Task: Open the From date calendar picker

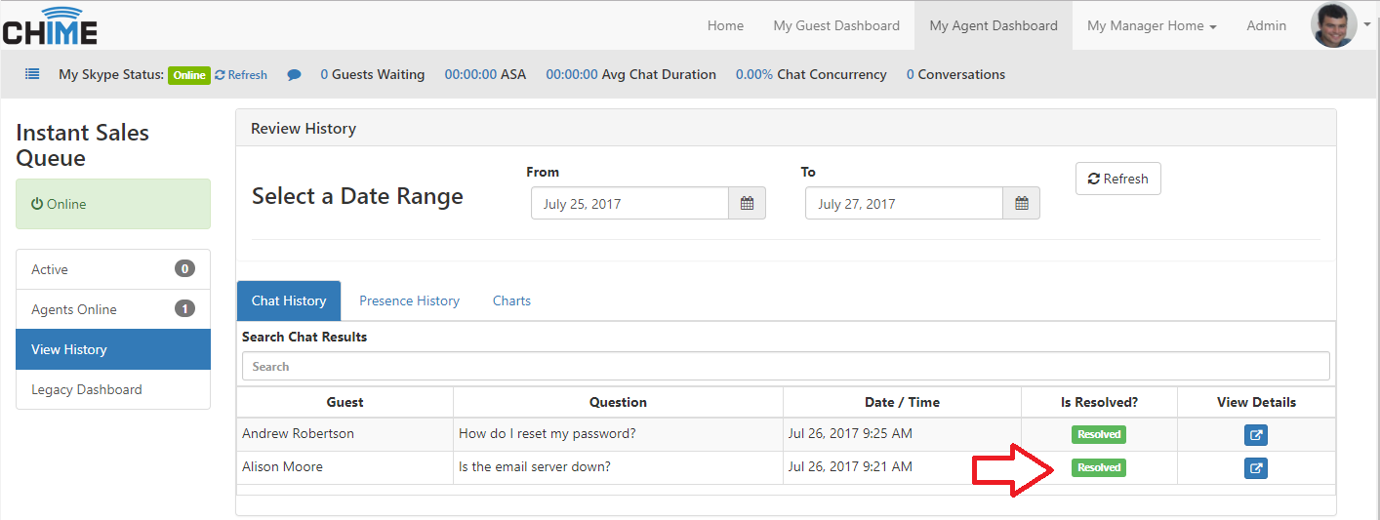Action: point(747,204)
